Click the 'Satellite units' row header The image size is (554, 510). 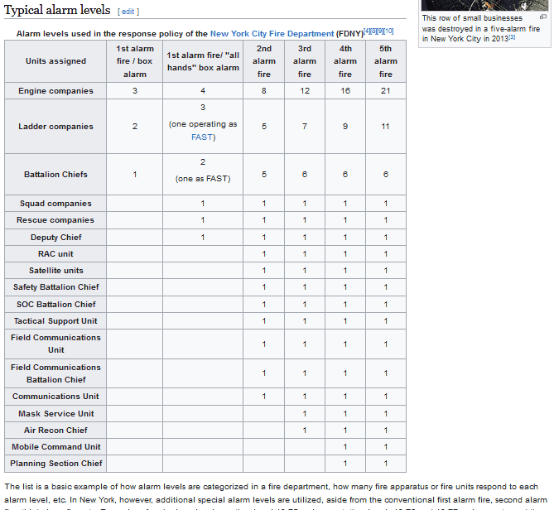click(55, 271)
